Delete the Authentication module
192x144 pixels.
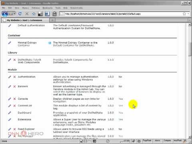click(14, 77)
